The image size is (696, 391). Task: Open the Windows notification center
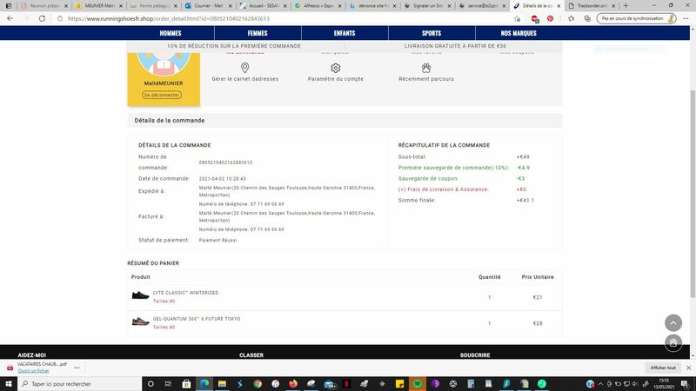pyautogui.click(x=686, y=384)
